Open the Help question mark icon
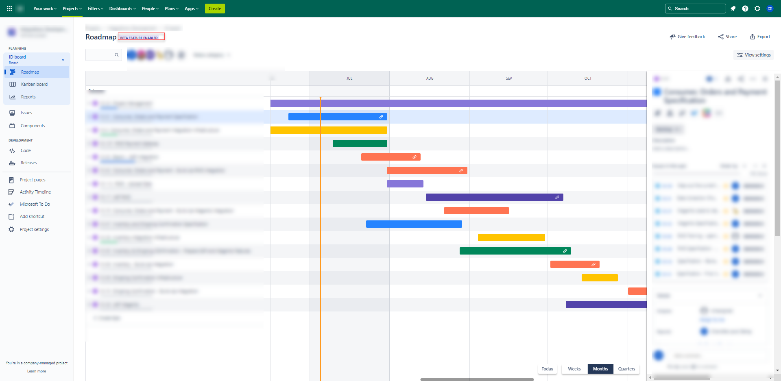The height and width of the screenshot is (381, 781). pyautogui.click(x=745, y=9)
